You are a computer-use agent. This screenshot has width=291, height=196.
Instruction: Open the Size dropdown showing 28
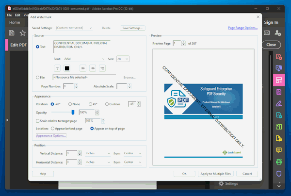click(123, 59)
